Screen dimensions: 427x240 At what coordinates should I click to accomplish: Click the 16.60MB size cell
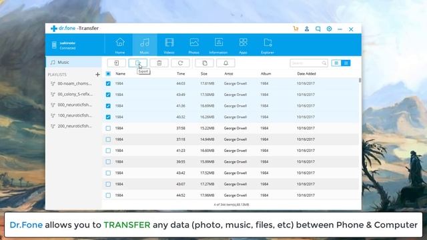tap(207, 151)
